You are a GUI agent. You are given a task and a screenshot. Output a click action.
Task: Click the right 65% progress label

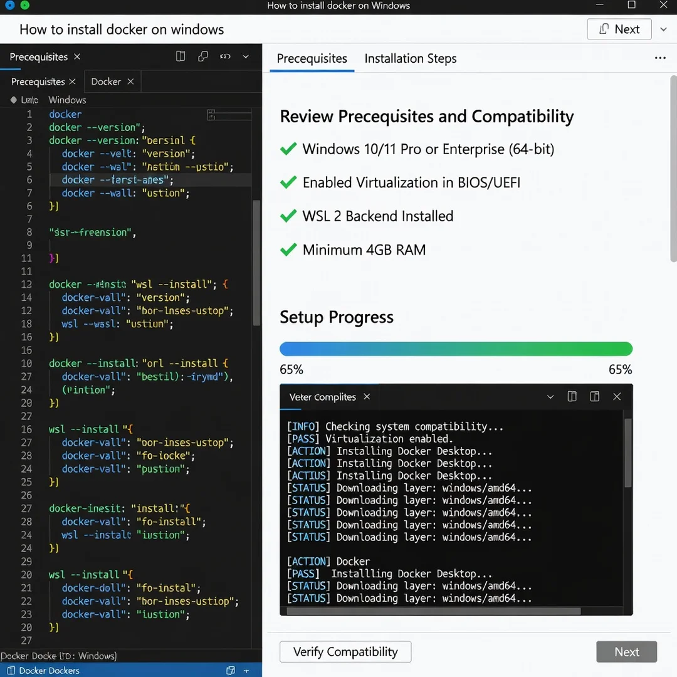[621, 370]
